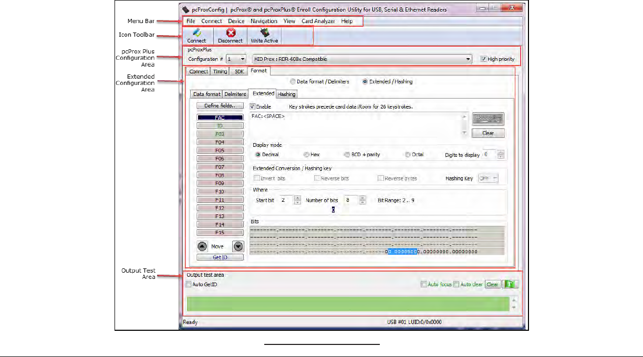Open the Help menu

(347, 21)
